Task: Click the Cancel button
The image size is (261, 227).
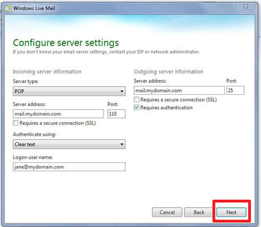Action: tap(167, 212)
